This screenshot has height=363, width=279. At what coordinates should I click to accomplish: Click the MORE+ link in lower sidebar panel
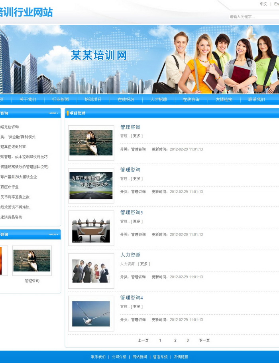(x=53, y=234)
